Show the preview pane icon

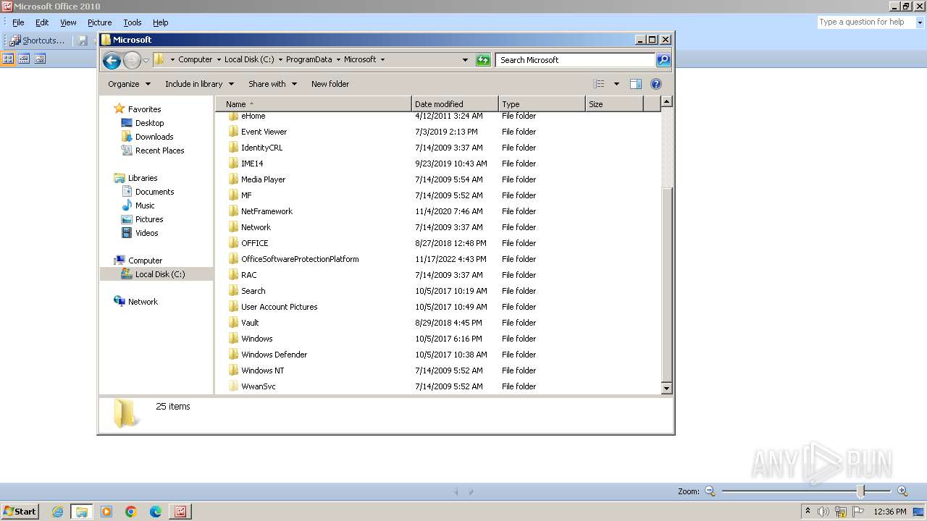[636, 84]
